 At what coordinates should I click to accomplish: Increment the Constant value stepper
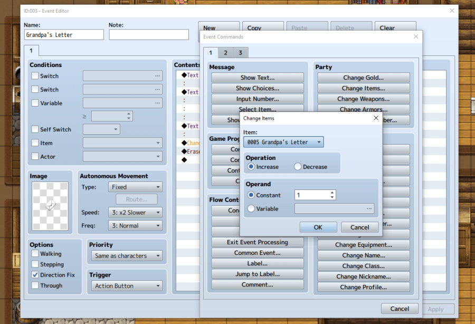click(x=332, y=193)
